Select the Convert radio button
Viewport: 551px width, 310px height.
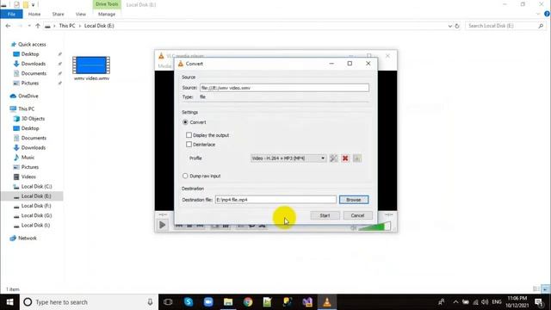(185, 122)
